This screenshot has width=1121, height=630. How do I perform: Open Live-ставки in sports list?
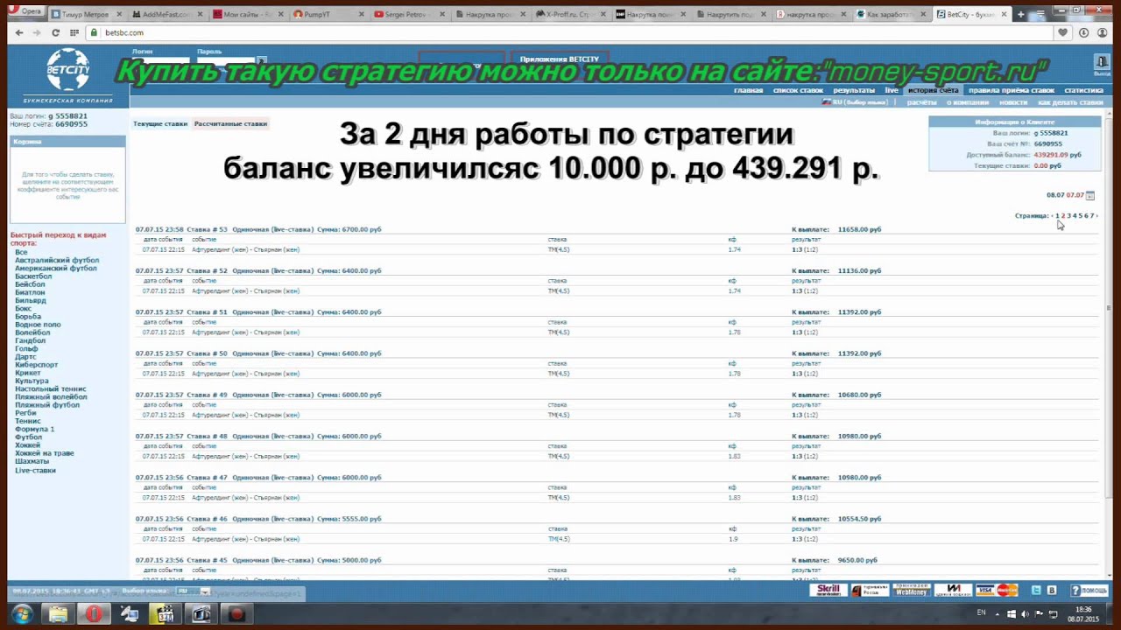[x=35, y=470]
